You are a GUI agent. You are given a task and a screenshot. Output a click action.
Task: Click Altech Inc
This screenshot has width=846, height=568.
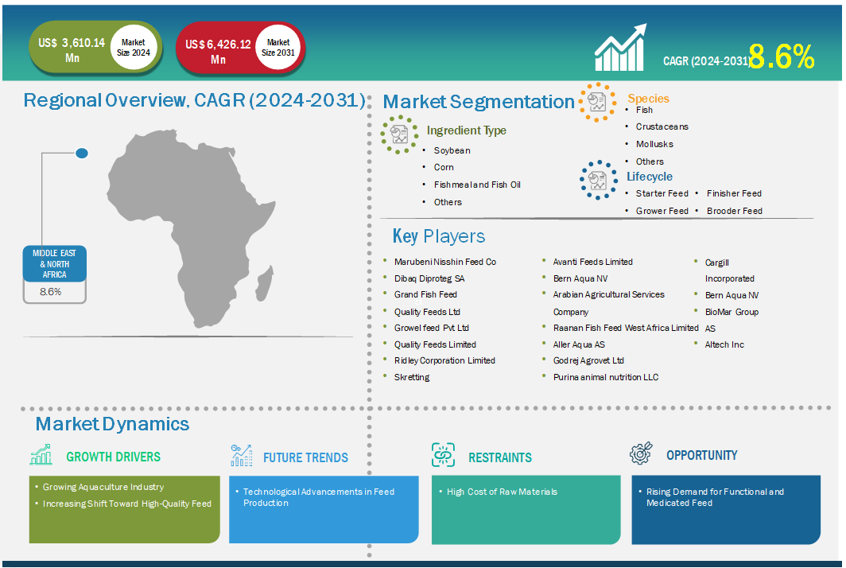coord(724,344)
